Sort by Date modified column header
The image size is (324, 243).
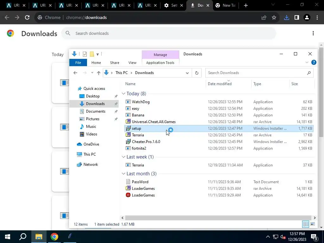[x=220, y=84]
